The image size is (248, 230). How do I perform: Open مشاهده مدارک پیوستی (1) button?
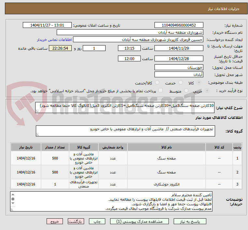pos(139,222)
